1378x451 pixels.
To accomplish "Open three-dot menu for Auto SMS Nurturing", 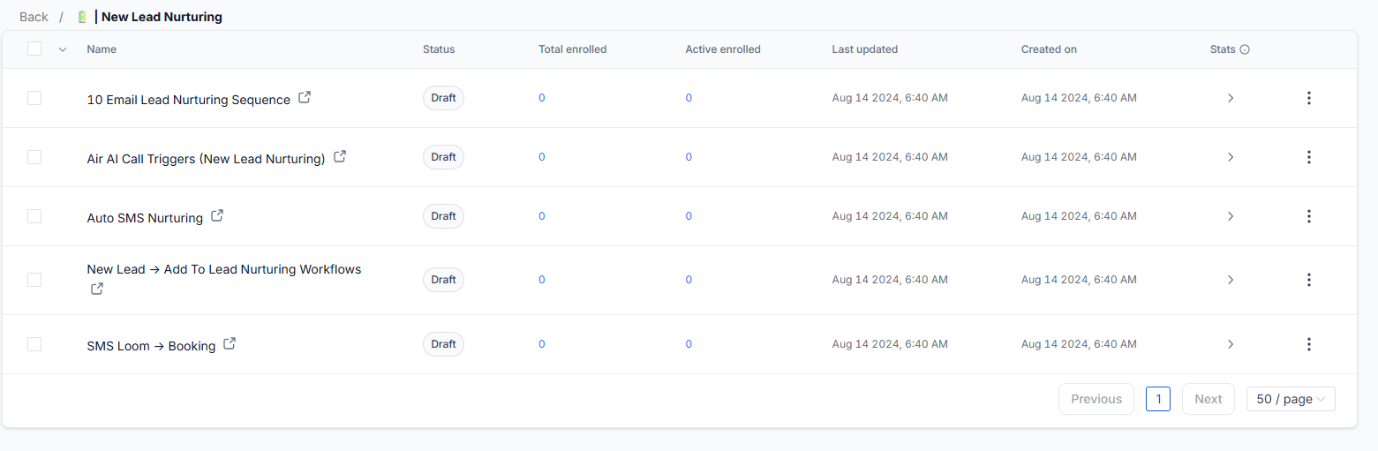I will coord(1309,216).
